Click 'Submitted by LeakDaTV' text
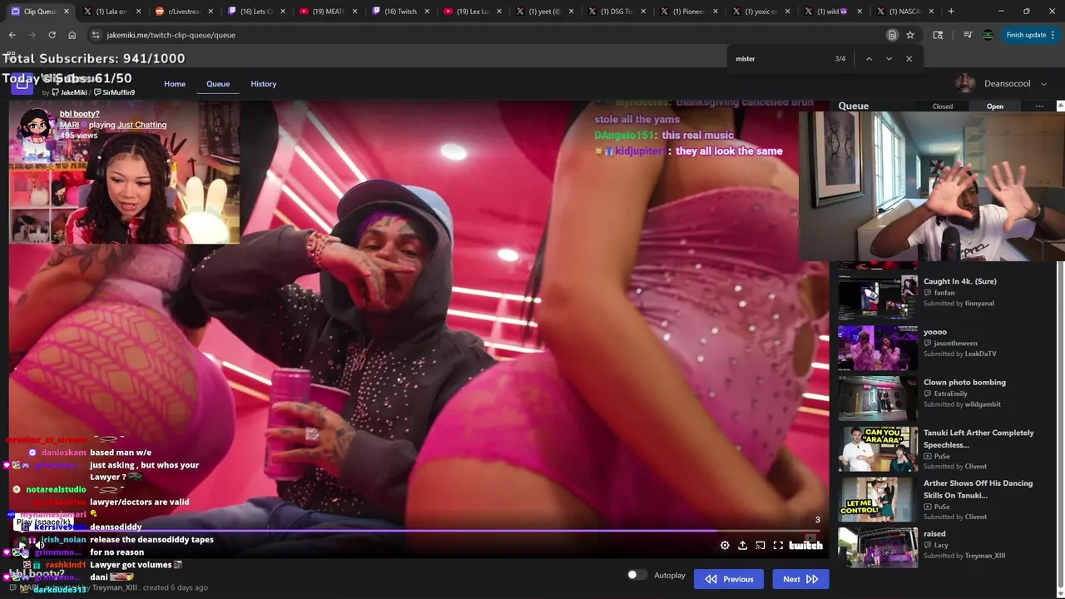 coord(959,354)
